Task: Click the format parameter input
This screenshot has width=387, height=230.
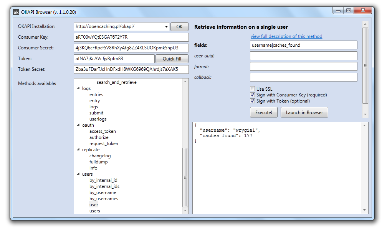Action: point(304,67)
